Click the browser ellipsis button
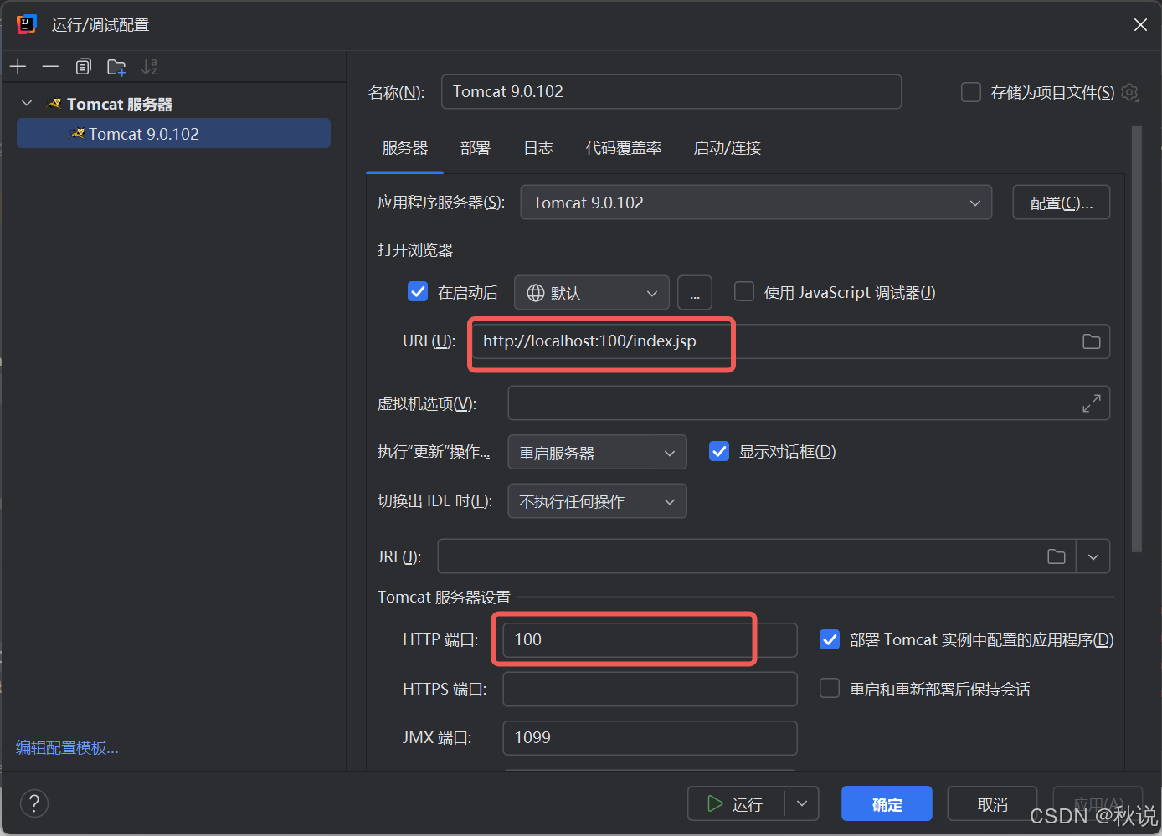The width and height of the screenshot is (1162, 836). click(695, 293)
